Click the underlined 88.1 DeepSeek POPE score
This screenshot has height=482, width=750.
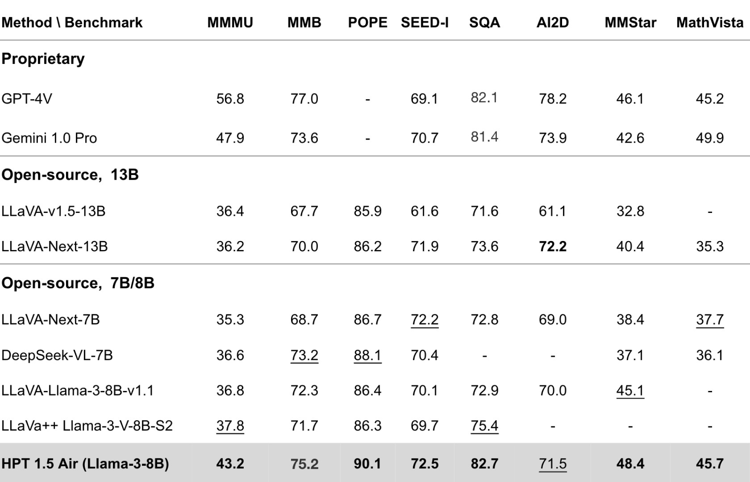pyautogui.click(x=367, y=355)
